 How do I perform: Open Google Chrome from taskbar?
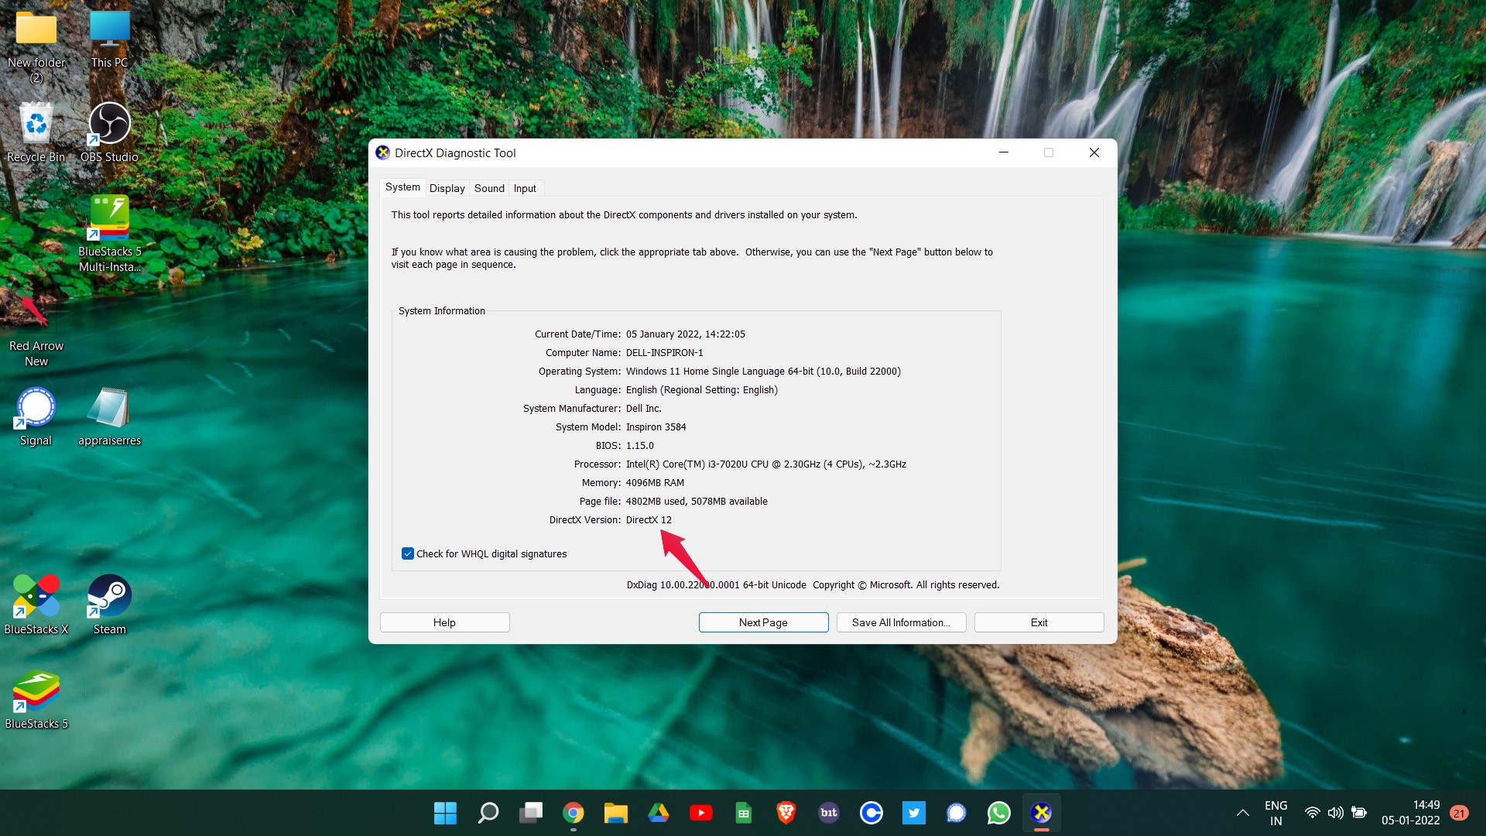(573, 813)
